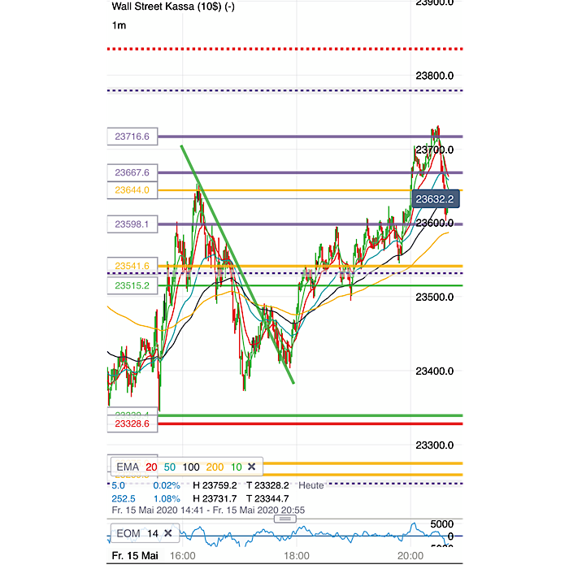Click the 0.02% change value
The width and height of the screenshot is (569, 569).
click(167, 485)
